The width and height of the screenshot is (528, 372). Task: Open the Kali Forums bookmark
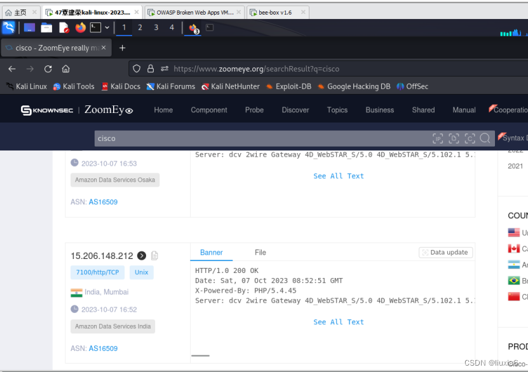[x=171, y=86]
